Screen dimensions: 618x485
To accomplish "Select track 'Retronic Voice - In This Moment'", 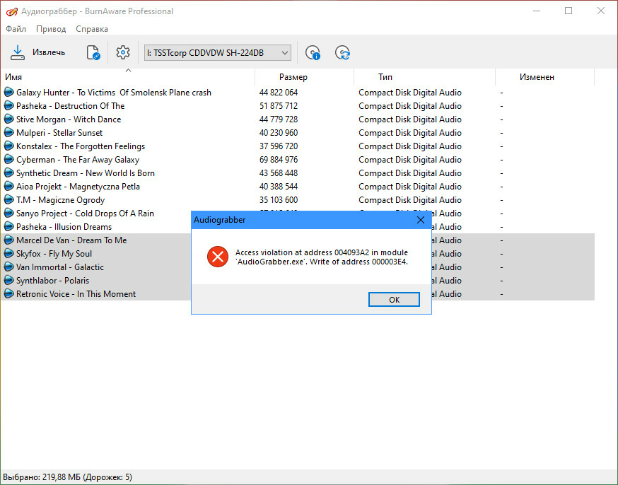I will click(76, 293).
